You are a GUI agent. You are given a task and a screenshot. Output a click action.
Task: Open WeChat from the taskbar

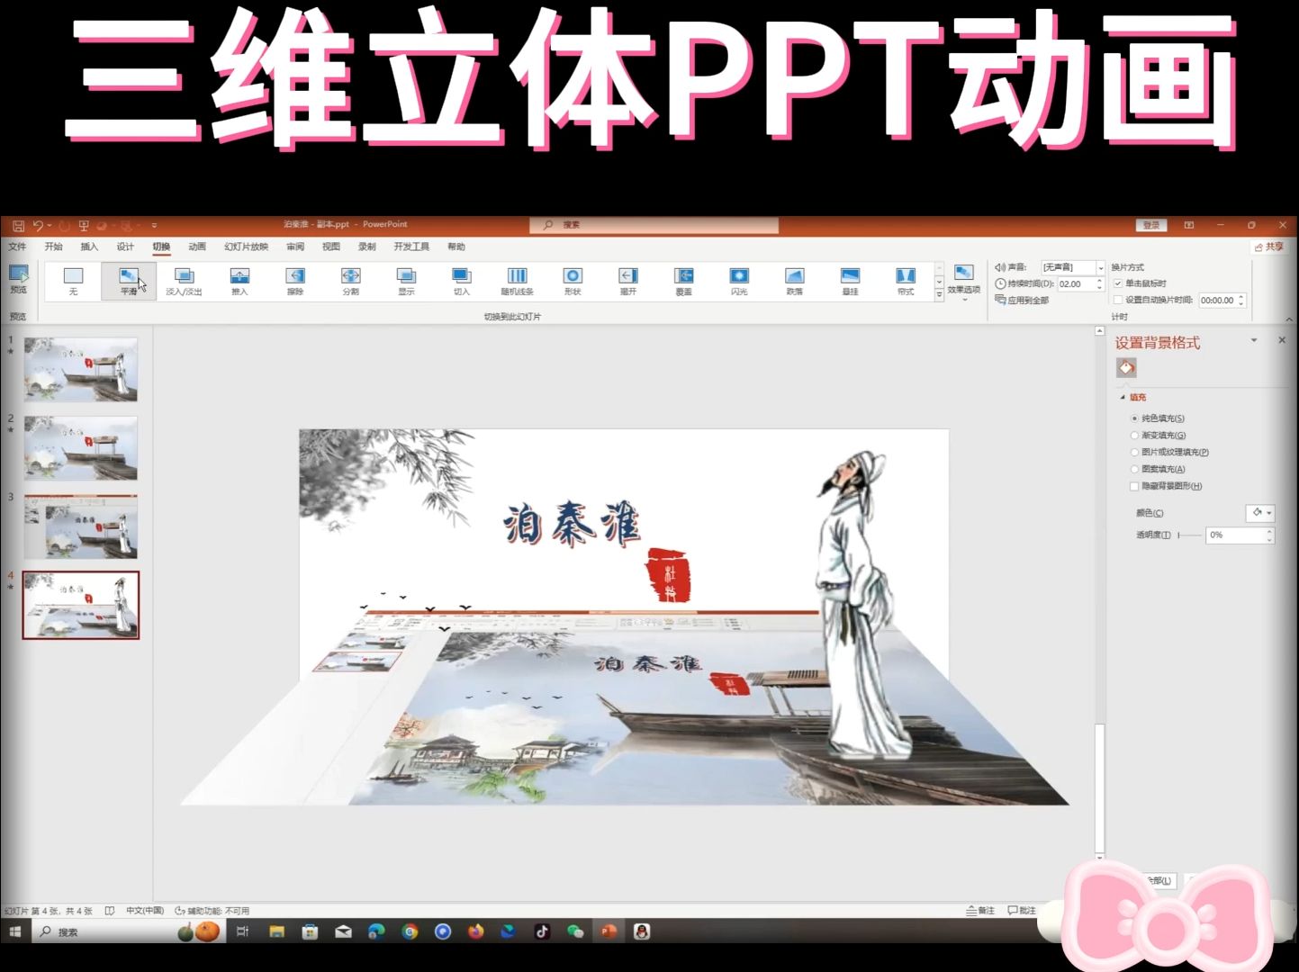point(575,931)
